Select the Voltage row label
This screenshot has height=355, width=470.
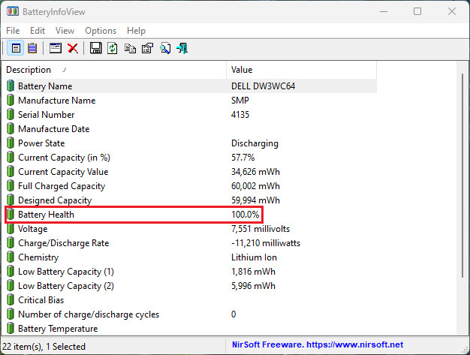(33, 229)
